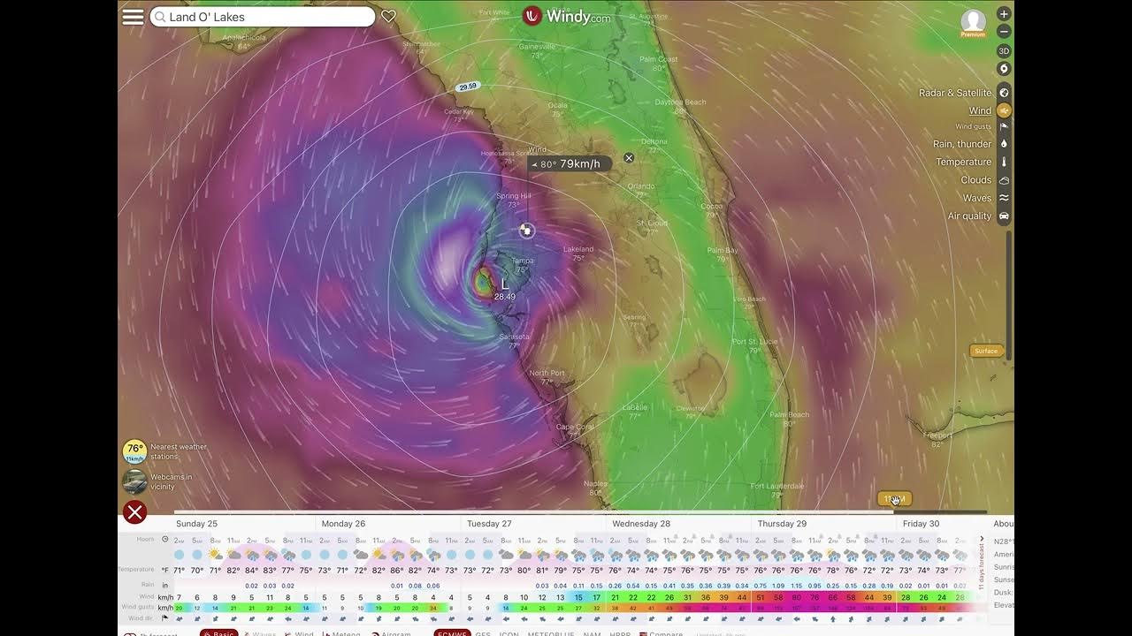Toggle temperature unit °F
Image resolution: width=1132 pixels, height=636 pixels.
point(165,570)
